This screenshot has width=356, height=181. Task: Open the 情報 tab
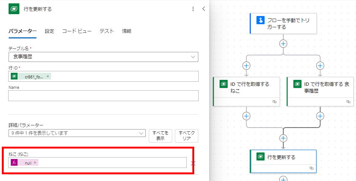pos(127,31)
